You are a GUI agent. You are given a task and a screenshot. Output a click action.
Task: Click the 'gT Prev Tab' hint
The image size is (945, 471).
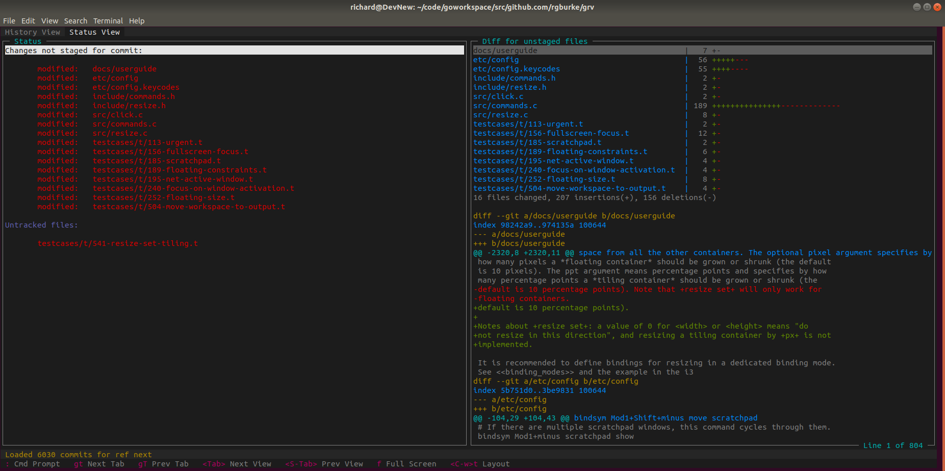(163, 464)
